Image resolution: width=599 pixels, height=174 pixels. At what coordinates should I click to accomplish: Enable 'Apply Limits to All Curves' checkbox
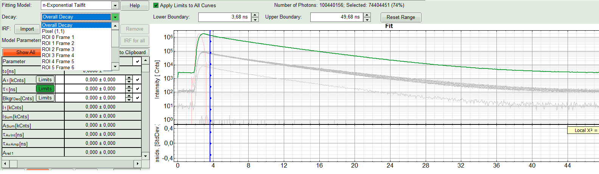coord(156,5)
